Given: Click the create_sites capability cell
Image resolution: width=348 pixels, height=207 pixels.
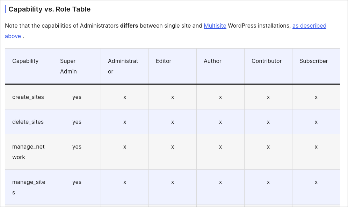Looking at the screenshot, I should click(28, 97).
